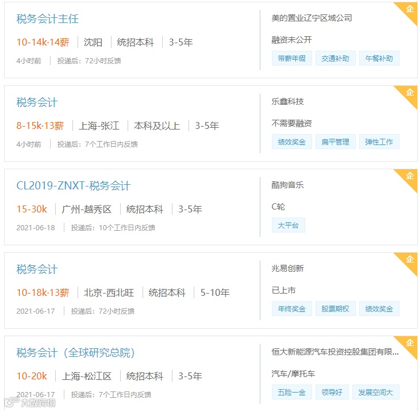Open the 税务会计 (全球研究总院) job listing
419x411 pixels.
75,353
